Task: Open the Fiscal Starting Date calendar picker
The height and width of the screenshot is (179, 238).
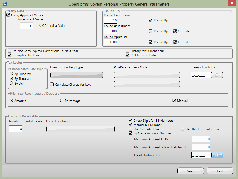Action: (217, 155)
